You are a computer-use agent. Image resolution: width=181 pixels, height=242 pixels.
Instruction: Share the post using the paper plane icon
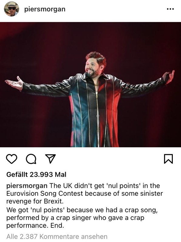pos(50,159)
